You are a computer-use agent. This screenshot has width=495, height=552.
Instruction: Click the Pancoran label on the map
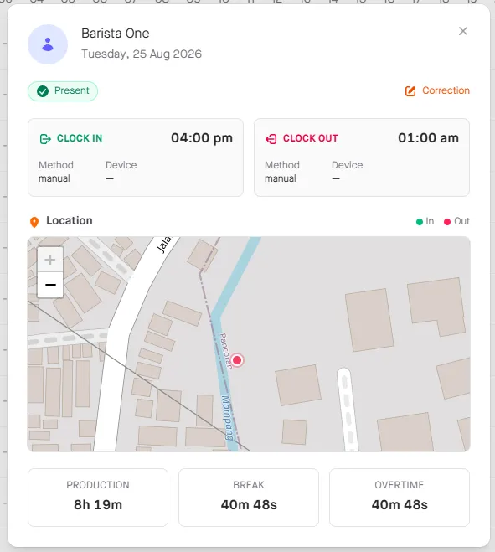pos(225,351)
